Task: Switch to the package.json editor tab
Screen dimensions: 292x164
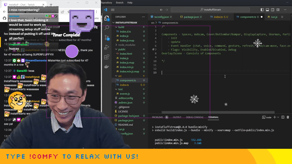Action: click(191, 17)
